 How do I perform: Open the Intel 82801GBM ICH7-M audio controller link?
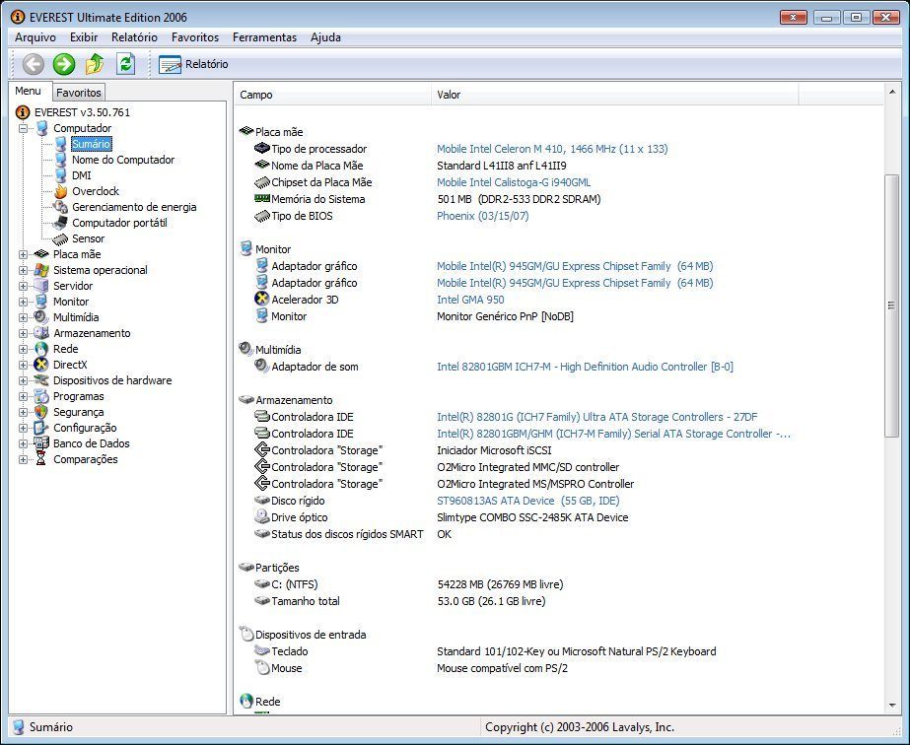pyautogui.click(x=585, y=367)
